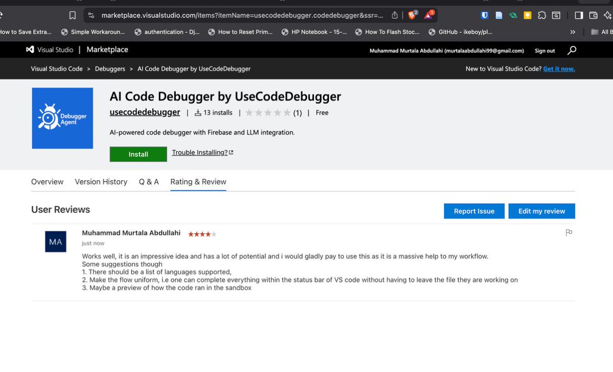Image resolution: width=613 pixels, height=372 pixels.
Task: Click the bookmark icon beside address bar
Action: pyautogui.click(x=73, y=15)
